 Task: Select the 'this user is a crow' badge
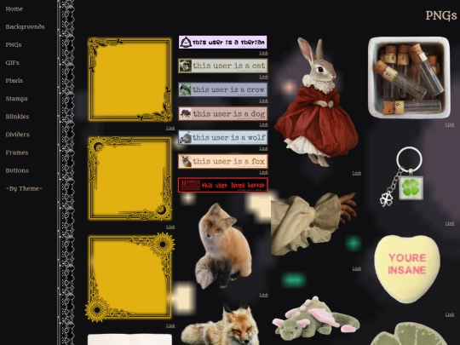pyautogui.click(x=223, y=89)
